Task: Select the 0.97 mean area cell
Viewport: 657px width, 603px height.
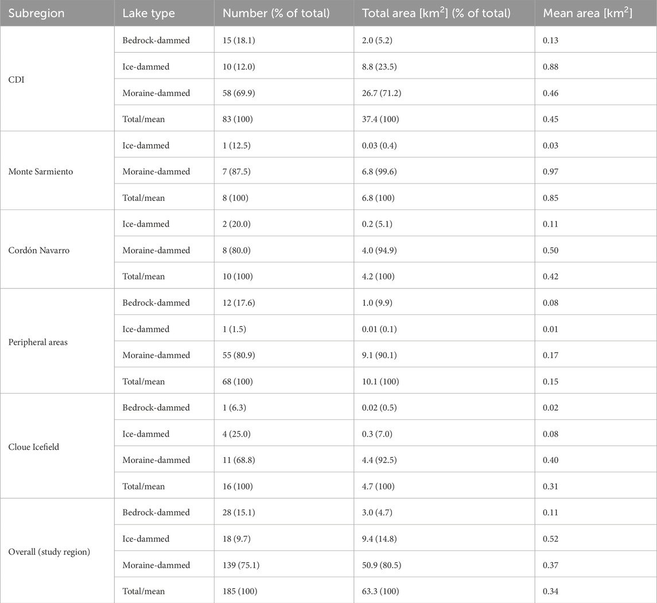Action: [x=551, y=172]
